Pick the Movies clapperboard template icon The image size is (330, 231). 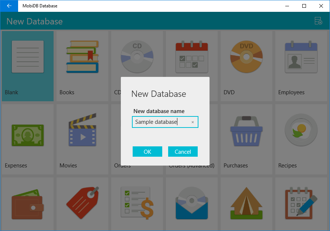pos(82,130)
